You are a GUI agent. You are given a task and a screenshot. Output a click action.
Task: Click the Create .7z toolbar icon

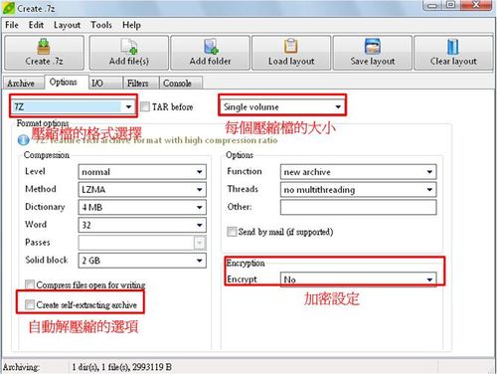(44, 46)
